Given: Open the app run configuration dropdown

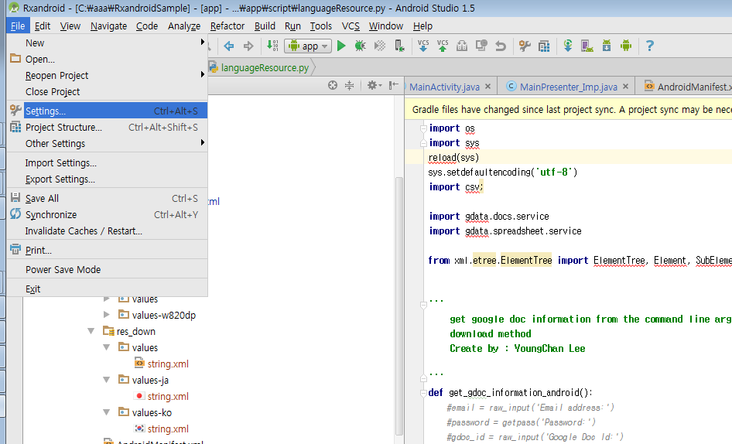Looking at the screenshot, I should pos(308,46).
